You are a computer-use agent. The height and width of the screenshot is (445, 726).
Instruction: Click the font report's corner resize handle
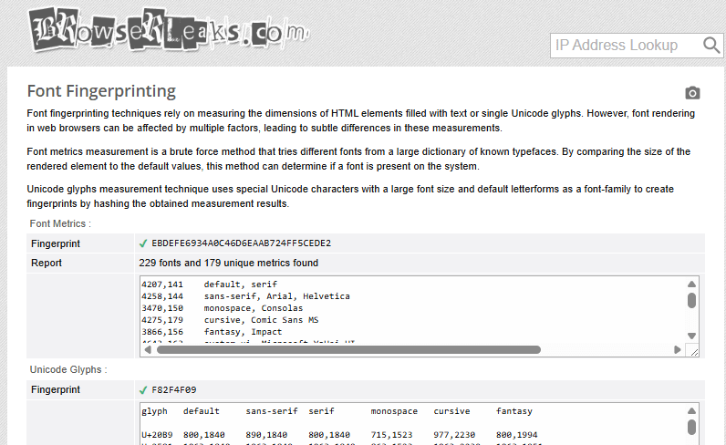(693, 350)
